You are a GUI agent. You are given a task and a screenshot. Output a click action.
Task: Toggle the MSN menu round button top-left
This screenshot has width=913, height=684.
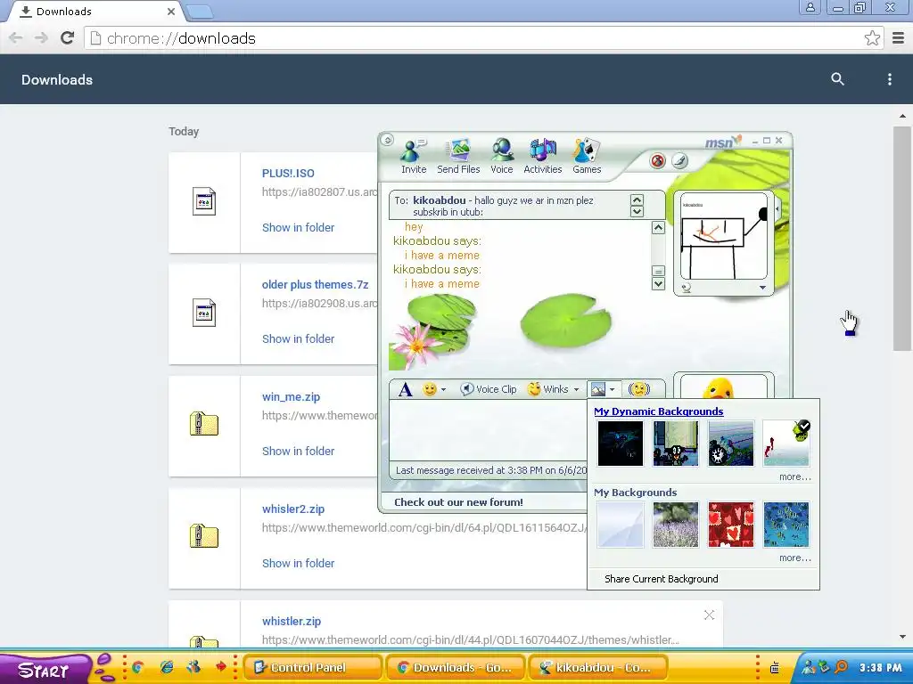[387, 140]
